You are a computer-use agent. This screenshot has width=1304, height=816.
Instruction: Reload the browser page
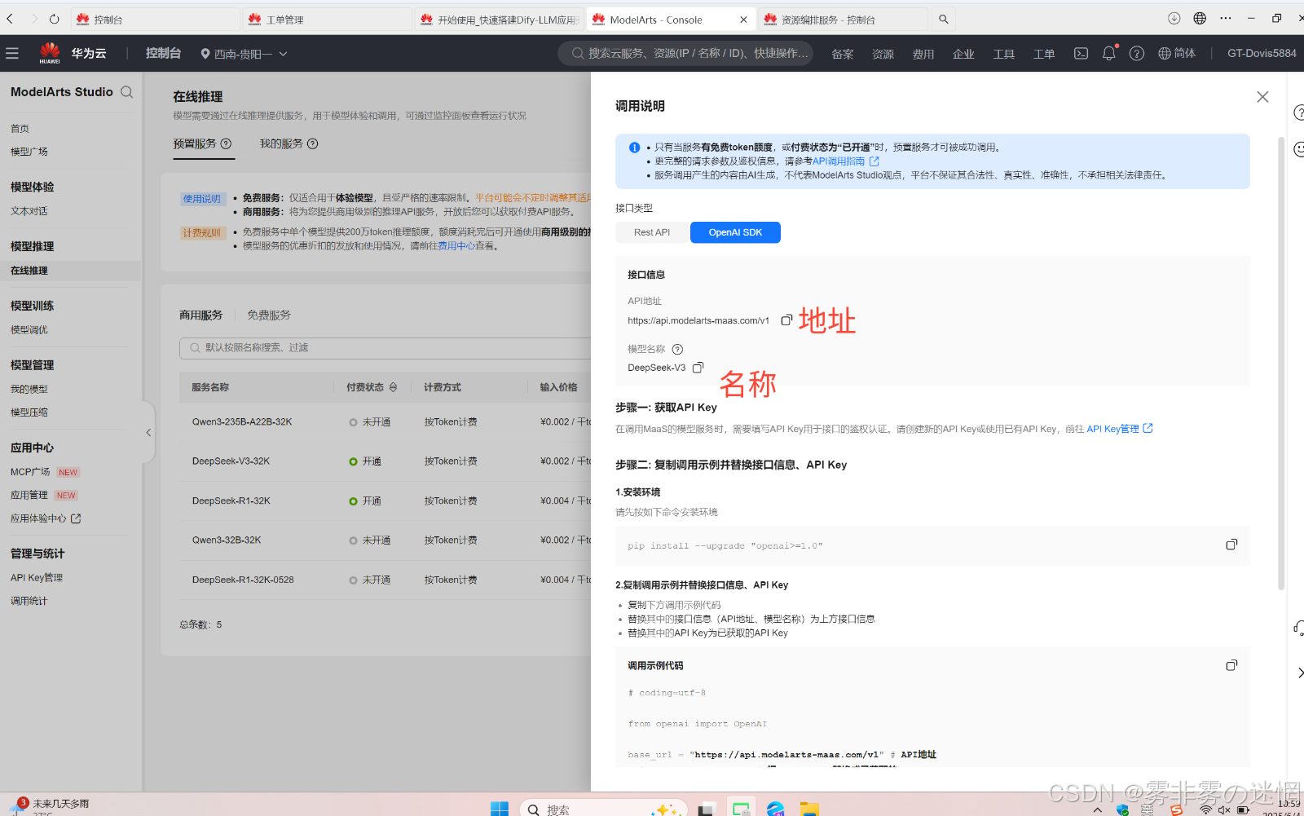coord(55,19)
